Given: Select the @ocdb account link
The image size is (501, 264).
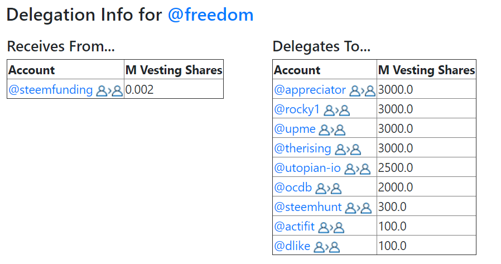Looking at the screenshot, I should click(x=293, y=188).
